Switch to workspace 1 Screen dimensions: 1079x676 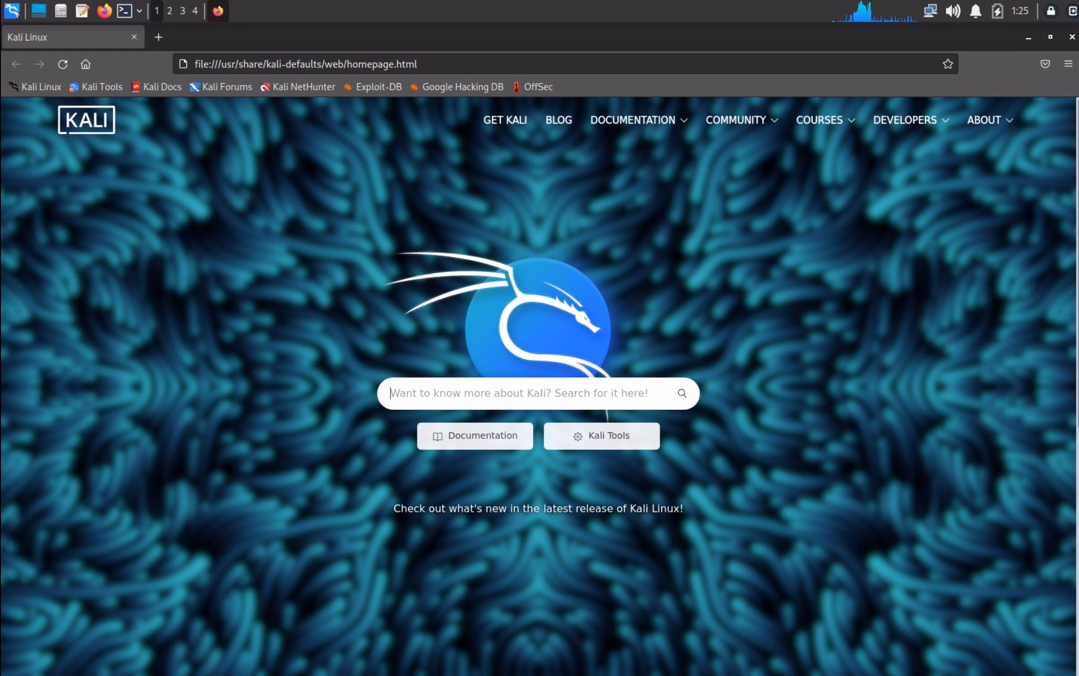[x=156, y=11]
